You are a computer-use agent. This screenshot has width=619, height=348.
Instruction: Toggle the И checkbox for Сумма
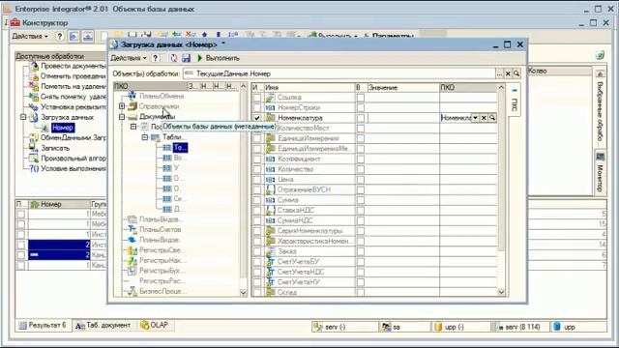tap(257, 200)
